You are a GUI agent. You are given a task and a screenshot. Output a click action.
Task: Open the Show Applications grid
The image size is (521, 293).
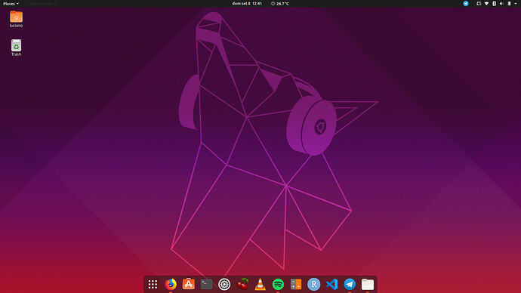point(153,285)
